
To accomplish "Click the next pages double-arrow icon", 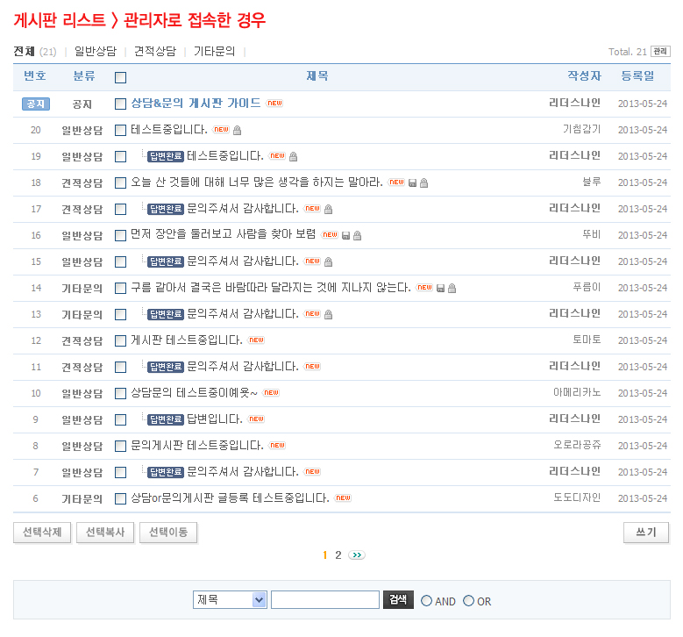I will (x=357, y=555).
